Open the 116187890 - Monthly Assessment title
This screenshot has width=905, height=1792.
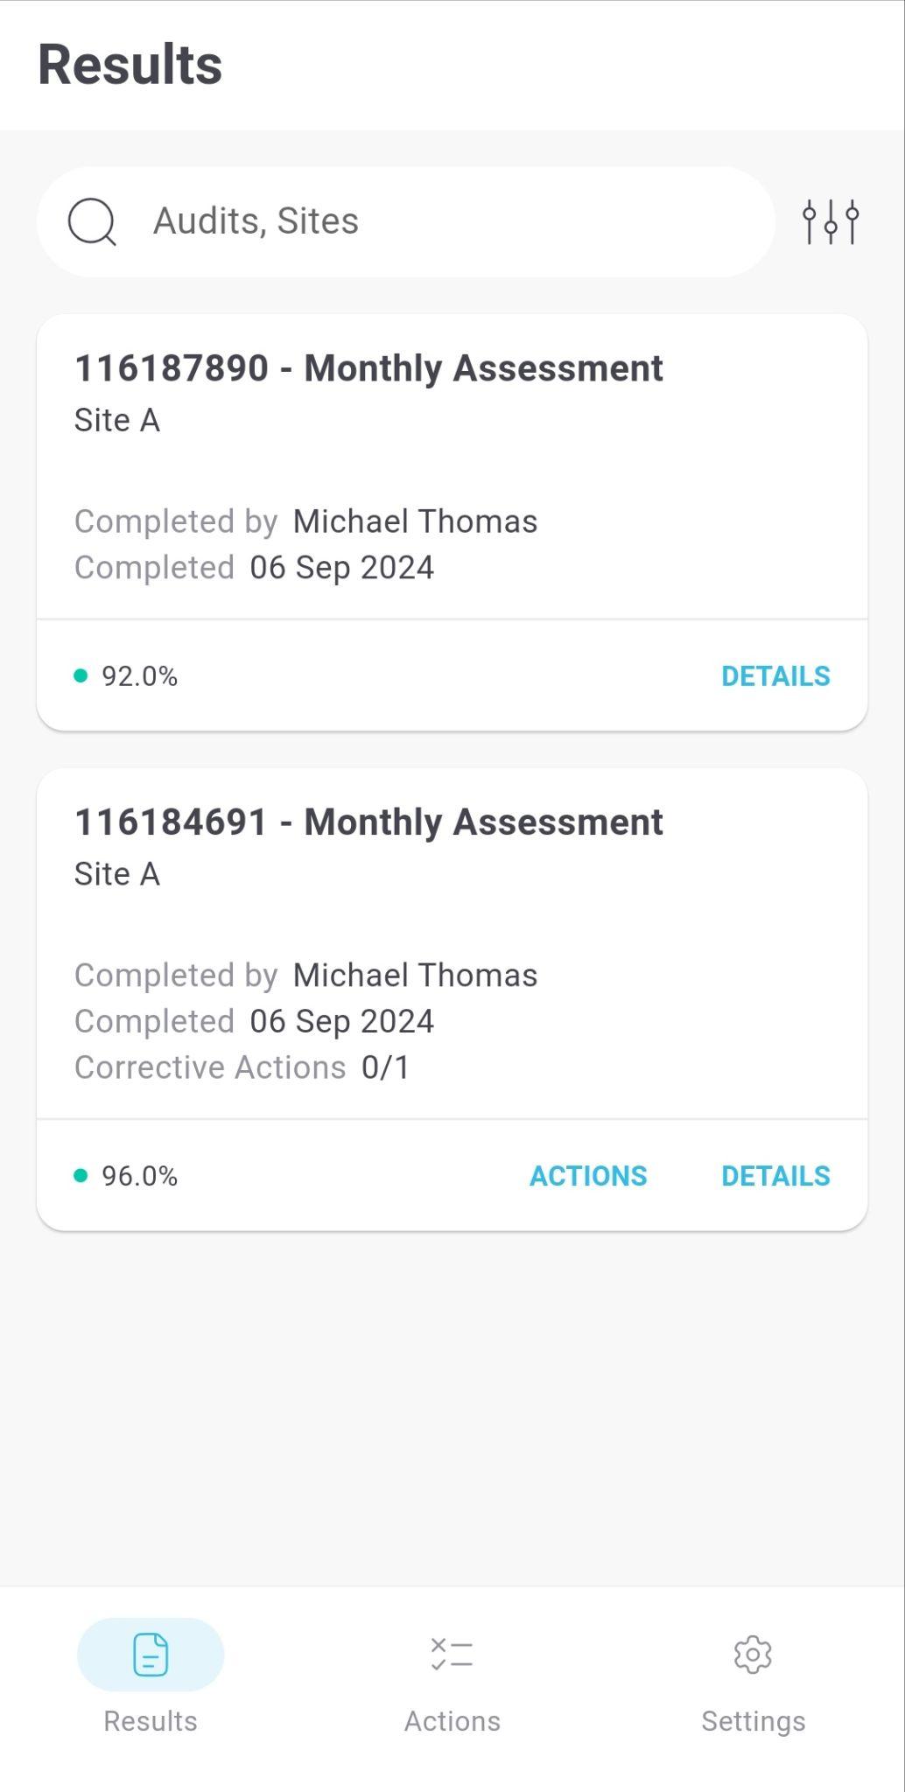pyautogui.click(x=368, y=368)
